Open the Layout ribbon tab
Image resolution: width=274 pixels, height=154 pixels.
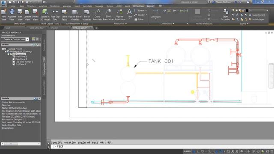[x=150, y=6]
